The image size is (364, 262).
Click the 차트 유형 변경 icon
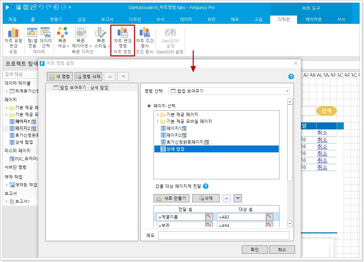click(x=13, y=33)
